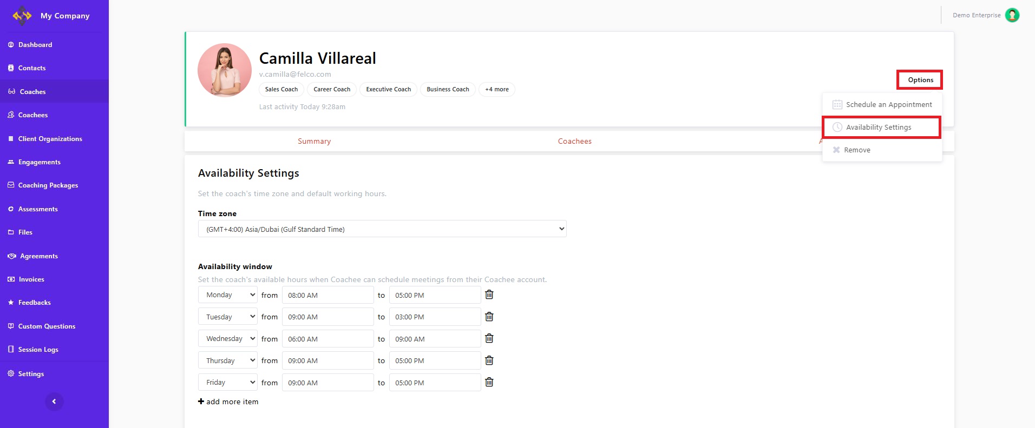This screenshot has width=1035, height=428.
Task: Click trash icon for Wednesday row
Action: tap(489, 338)
